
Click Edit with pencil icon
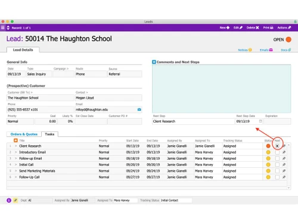click(238, 27)
